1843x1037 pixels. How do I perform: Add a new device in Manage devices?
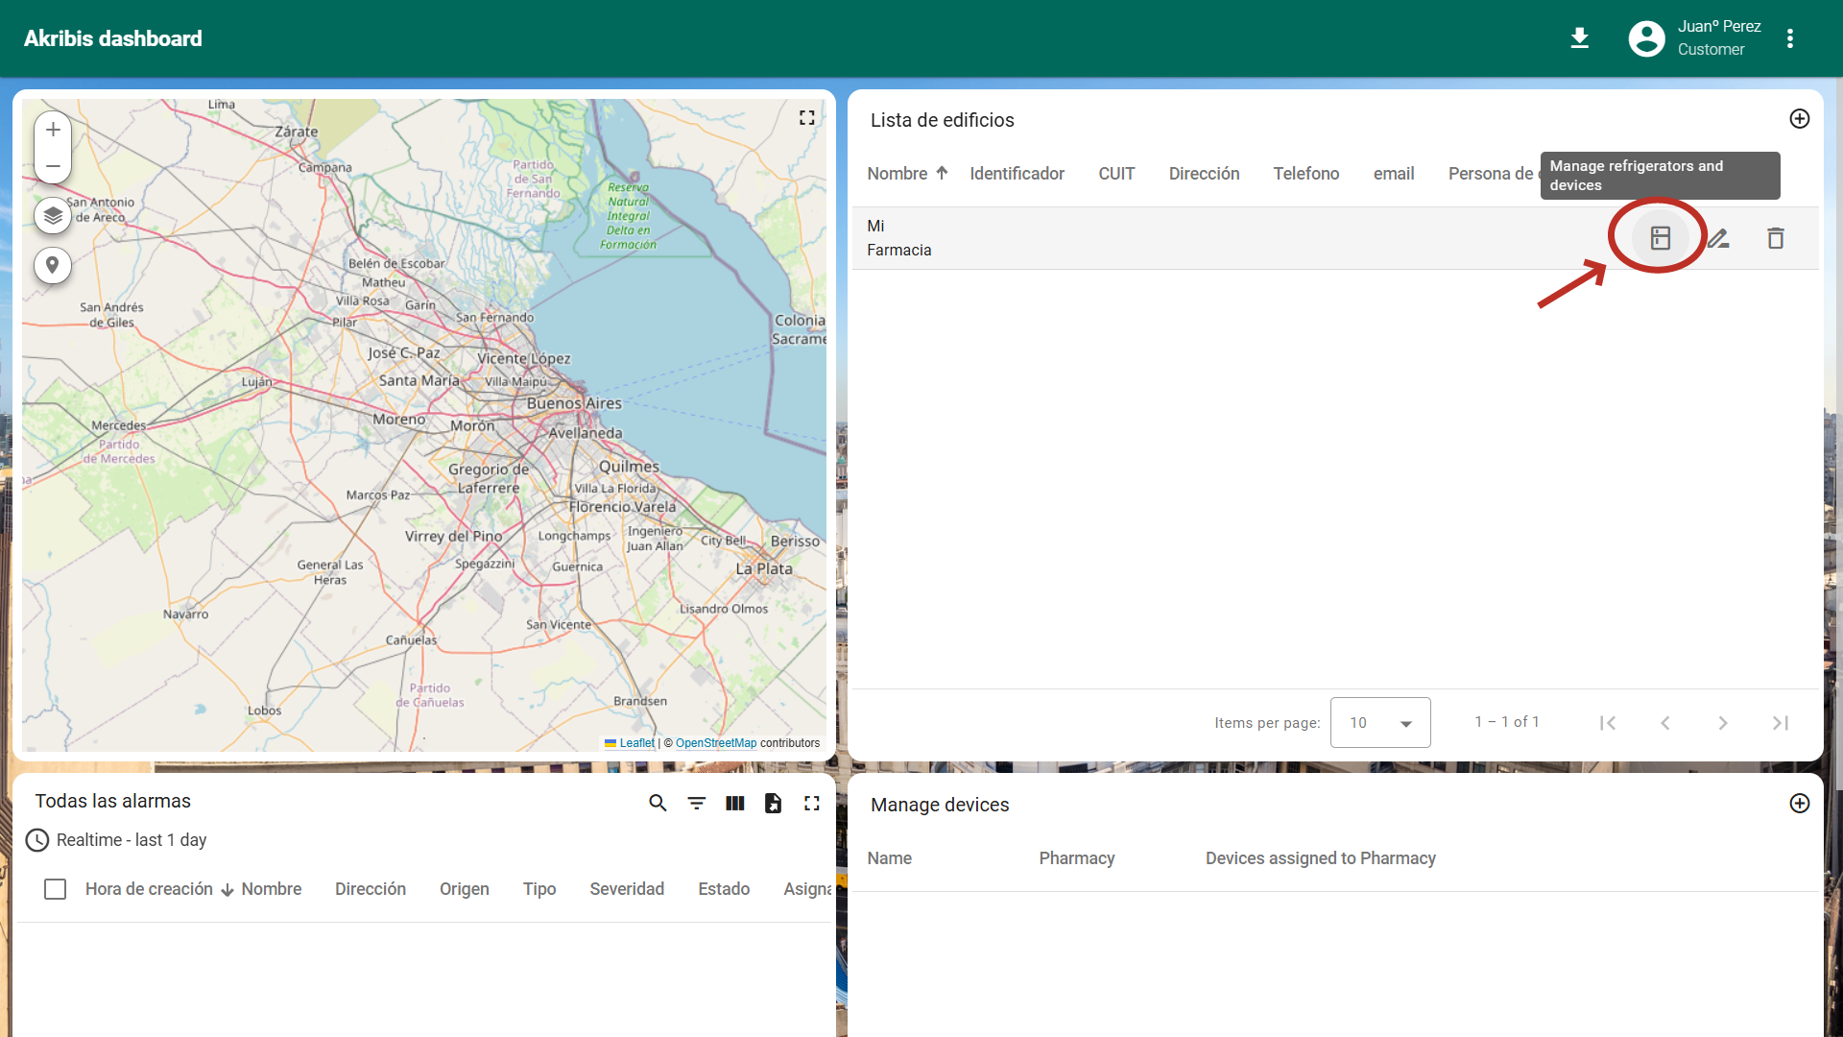tap(1799, 804)
